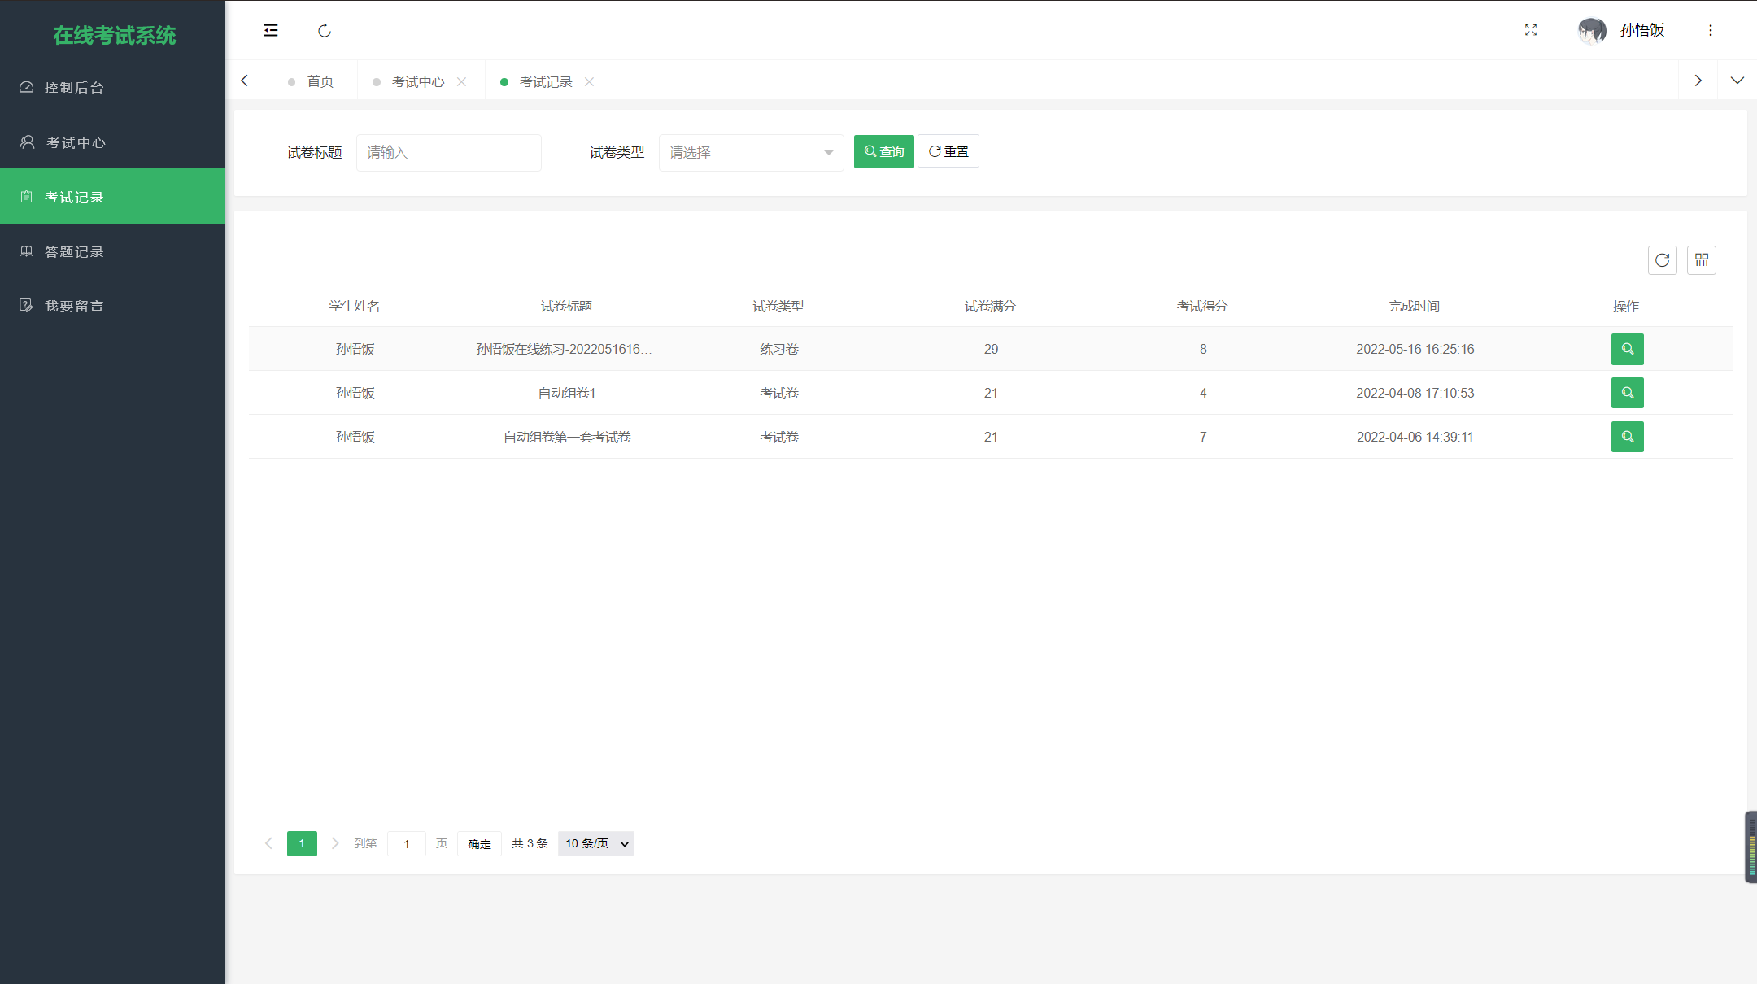This screenshot has width=1757, height=984.
Task: Confirm page jump with 确定 button
Action: (x=479, y=843)
